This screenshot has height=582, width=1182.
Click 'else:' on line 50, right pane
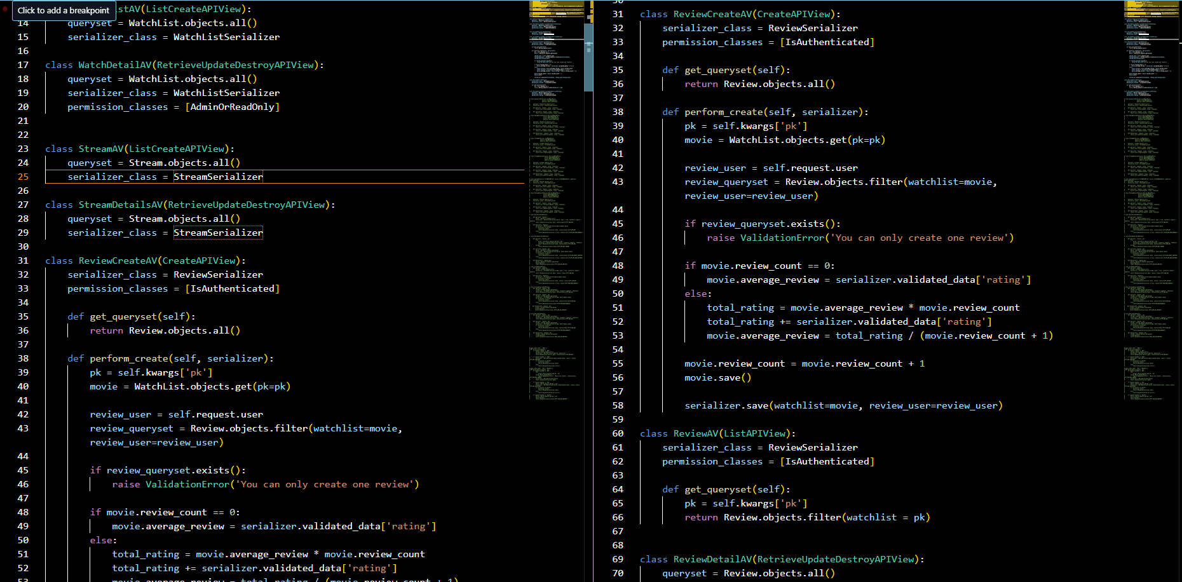coord(698,294)
